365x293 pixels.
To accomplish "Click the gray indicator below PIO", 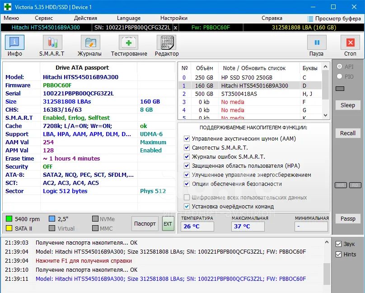I will [340, 89].
